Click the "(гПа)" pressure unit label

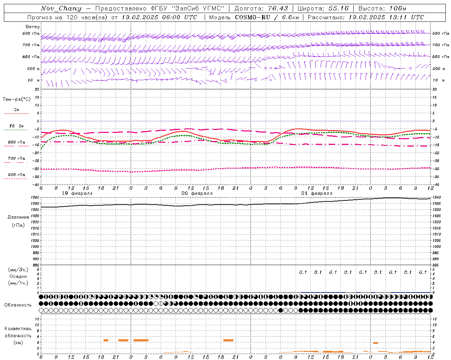(x=18, y=225)
